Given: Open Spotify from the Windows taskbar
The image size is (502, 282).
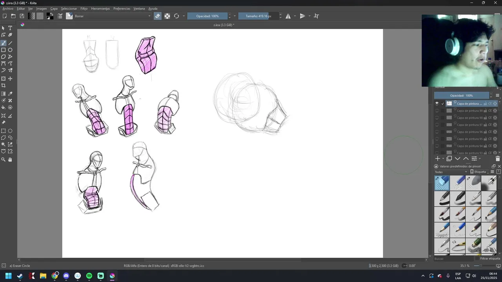Looking at the screenshot, I should (x=89, y=276).
